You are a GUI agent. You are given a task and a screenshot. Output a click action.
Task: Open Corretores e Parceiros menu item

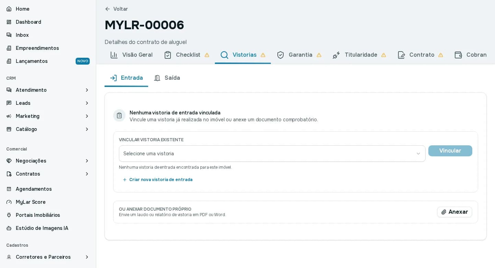[x=48, y=257]
